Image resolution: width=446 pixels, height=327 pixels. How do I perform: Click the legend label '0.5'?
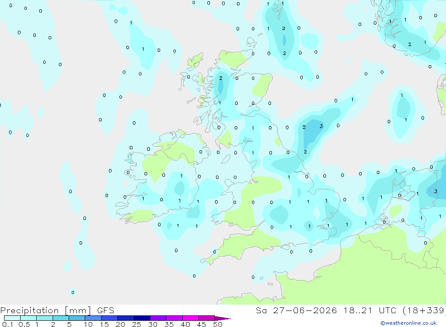pyautogui.click(x=24, y=324)
